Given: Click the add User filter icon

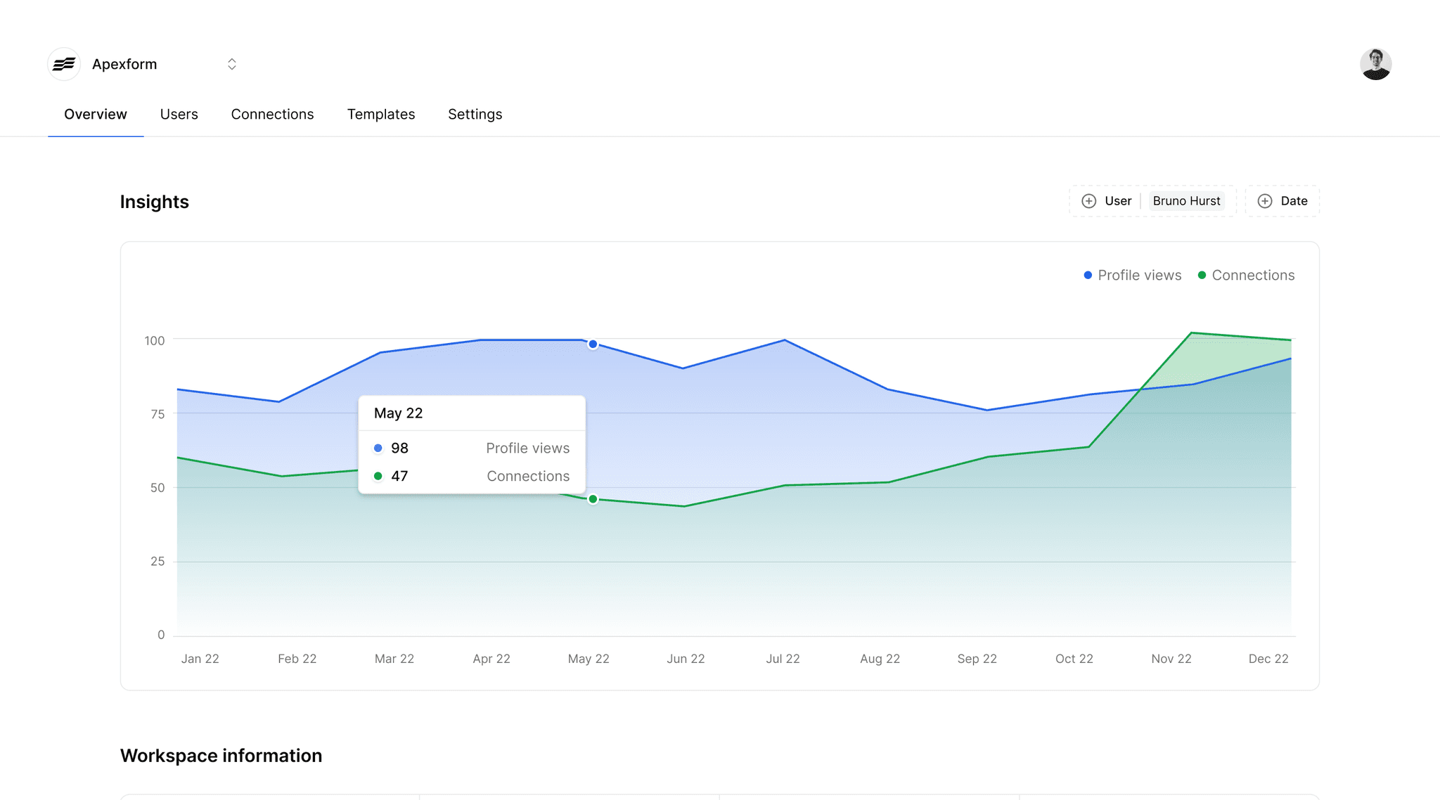Looking at the screenshot, I should pos(1088,201).
